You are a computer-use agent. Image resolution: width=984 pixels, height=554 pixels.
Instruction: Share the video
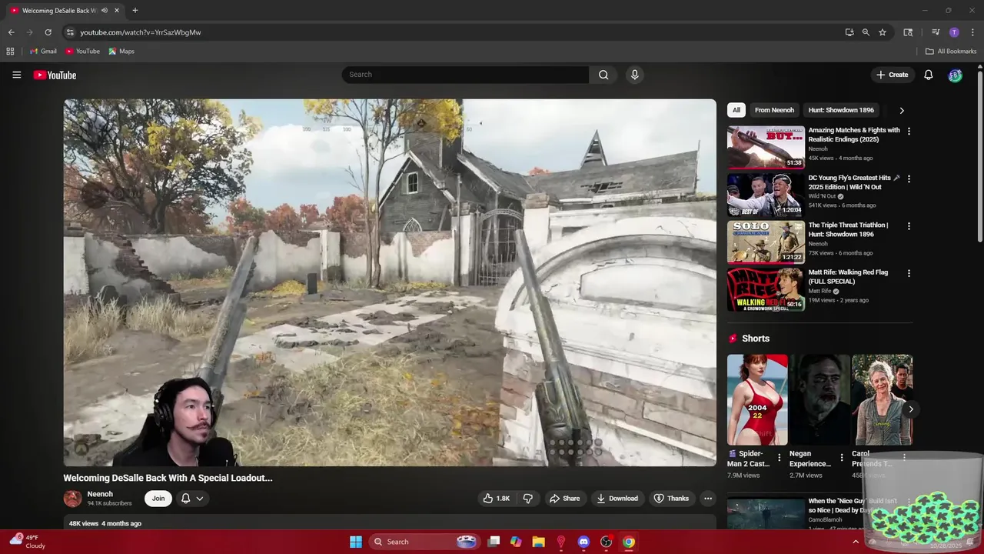(564, 499)
